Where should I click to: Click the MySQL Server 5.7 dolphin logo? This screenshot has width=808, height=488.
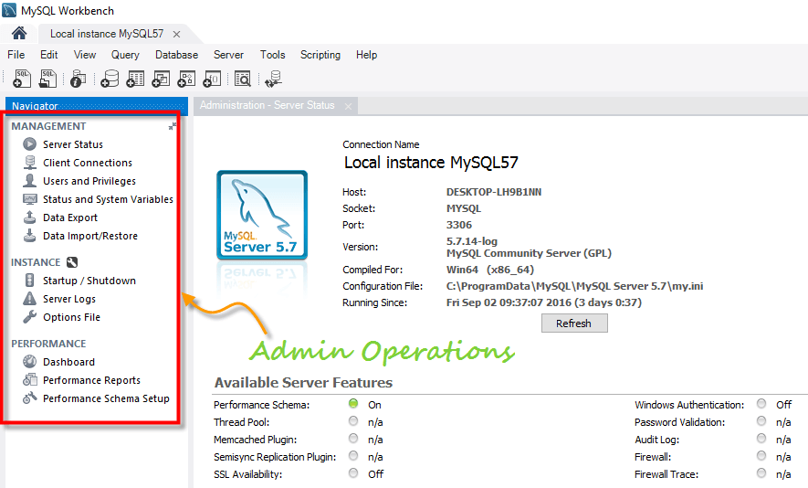pyautogui.click(x=262, y=215)
